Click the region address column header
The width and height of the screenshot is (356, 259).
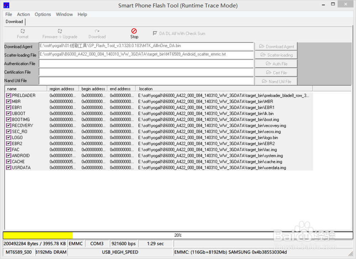pyautogui.click(x=63, y=89)
